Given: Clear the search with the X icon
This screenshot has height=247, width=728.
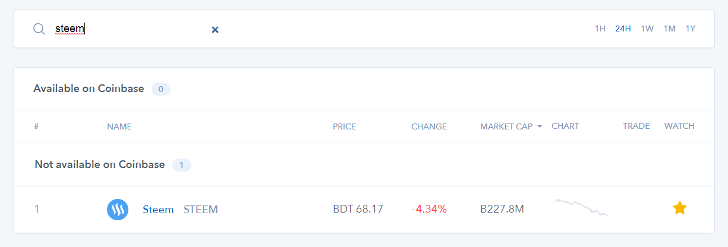Looking at the screenshot, I should tap(215, 30).
